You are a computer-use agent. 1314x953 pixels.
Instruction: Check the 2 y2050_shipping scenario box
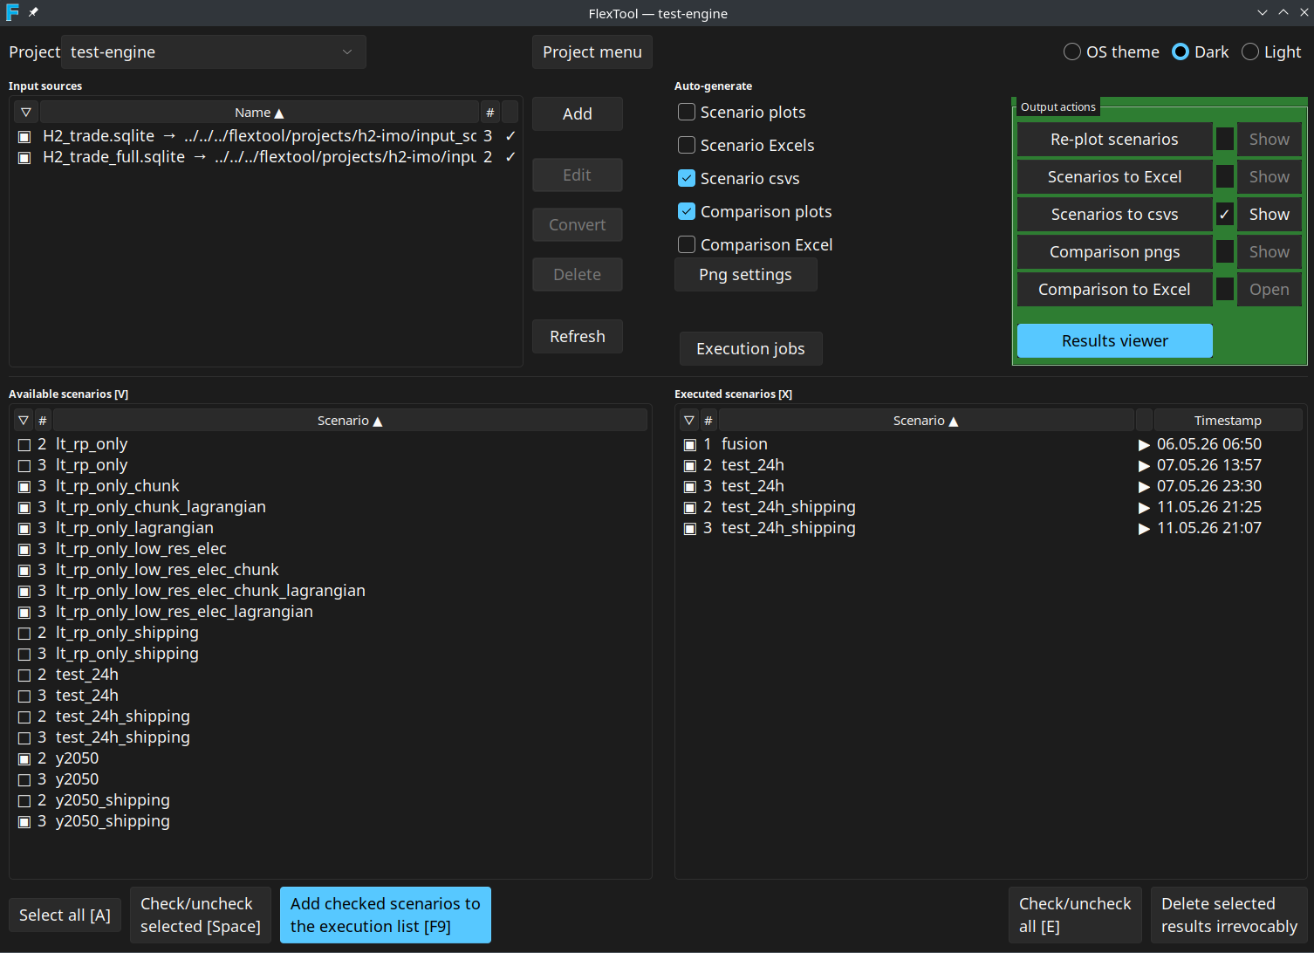point(24,801)
